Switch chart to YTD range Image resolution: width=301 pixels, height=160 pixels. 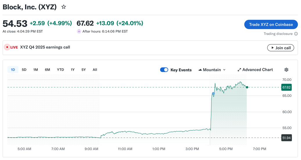pyautogui.click(x=60, y=70)
